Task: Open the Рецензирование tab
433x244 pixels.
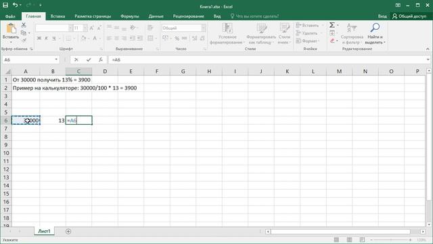Action: pyautogui.click(x=189, y=16)
